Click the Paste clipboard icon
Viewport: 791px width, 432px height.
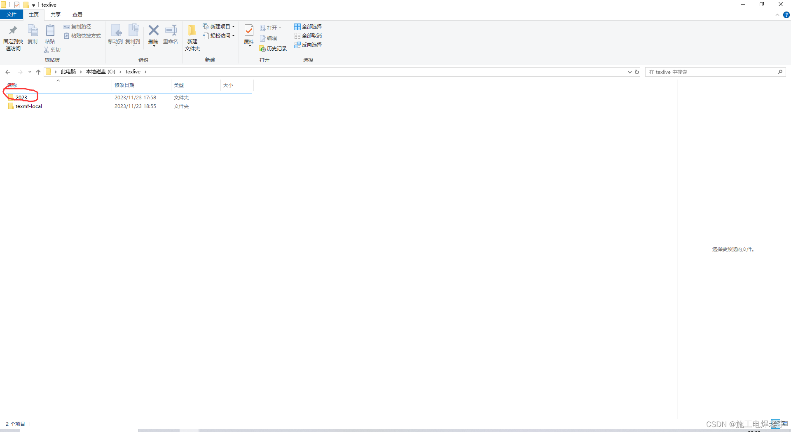(50, 31)
